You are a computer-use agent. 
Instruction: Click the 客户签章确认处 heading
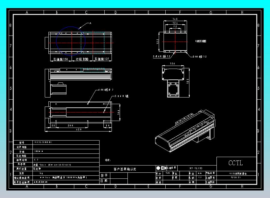pos(125,169)
